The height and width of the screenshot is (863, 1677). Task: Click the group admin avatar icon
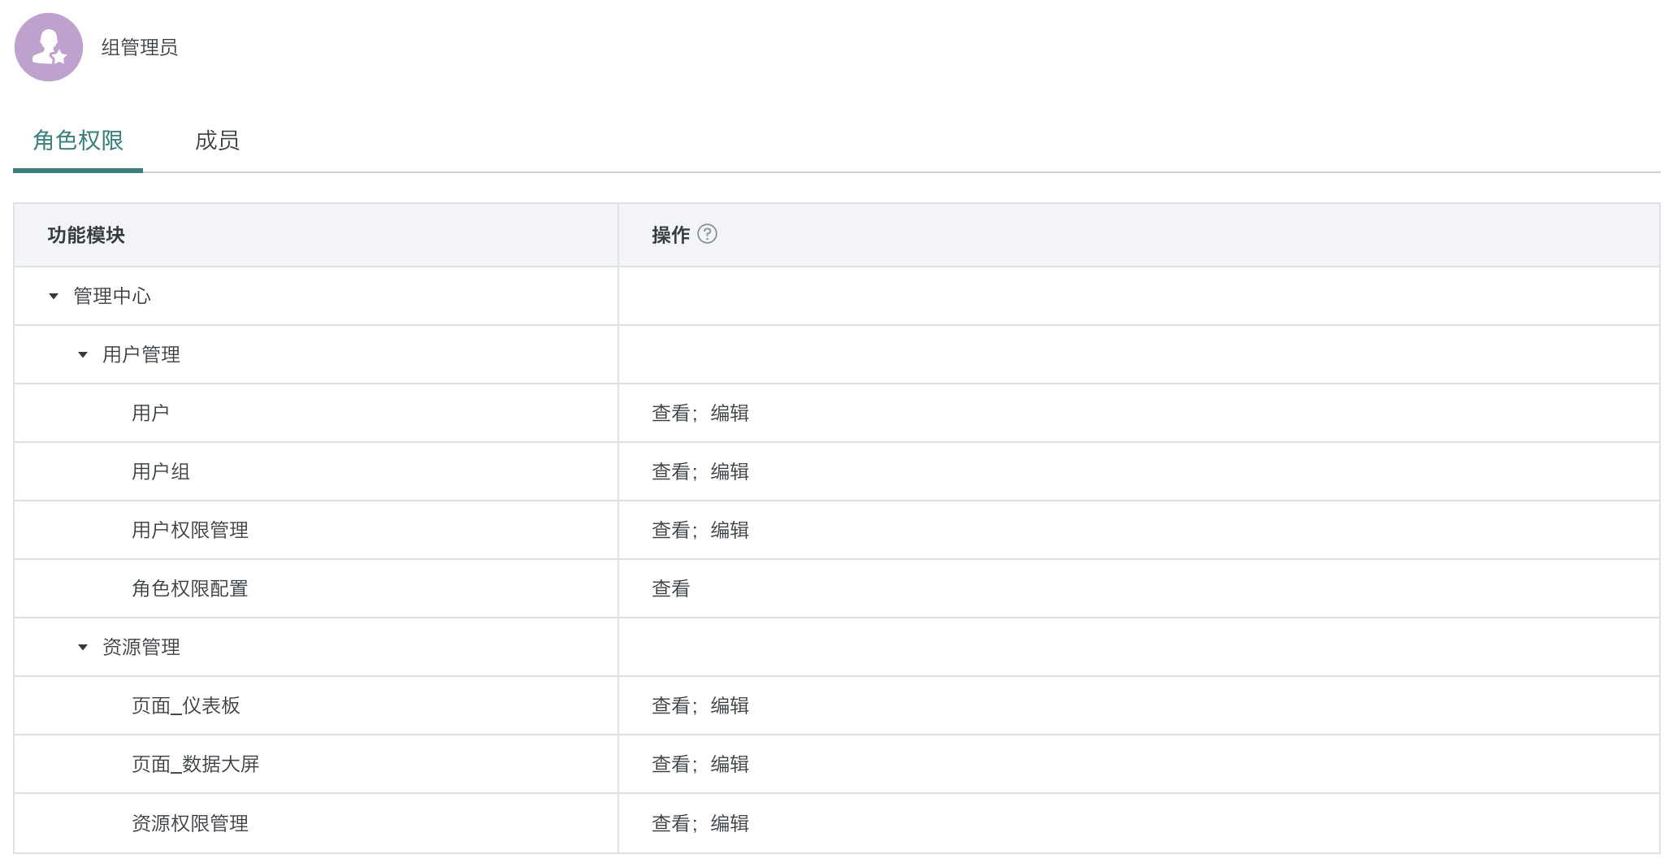pyautogui.click(x=49, y=47)
